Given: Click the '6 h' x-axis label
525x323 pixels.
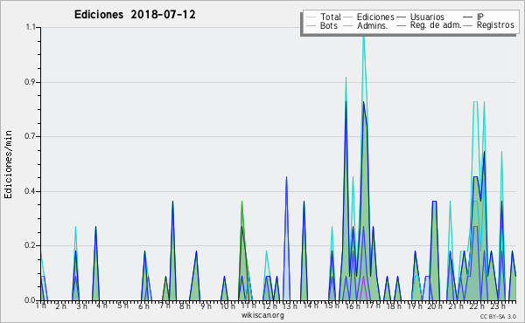Looking at the screenshot, I should (x=143, y=306).
